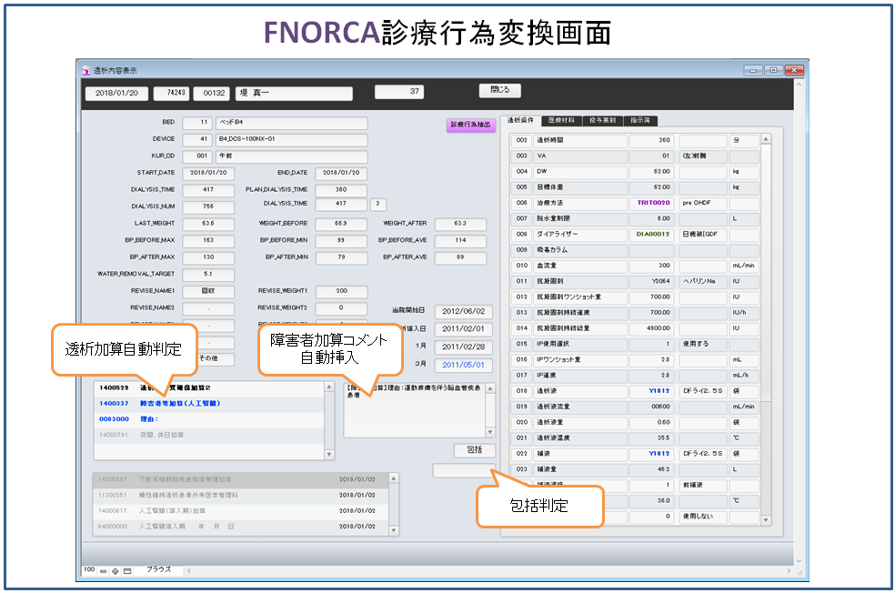
Task: Click the up arrow of the dialysis conditions scrollbar
Action: pyautogui.click(x=766, y=139)
